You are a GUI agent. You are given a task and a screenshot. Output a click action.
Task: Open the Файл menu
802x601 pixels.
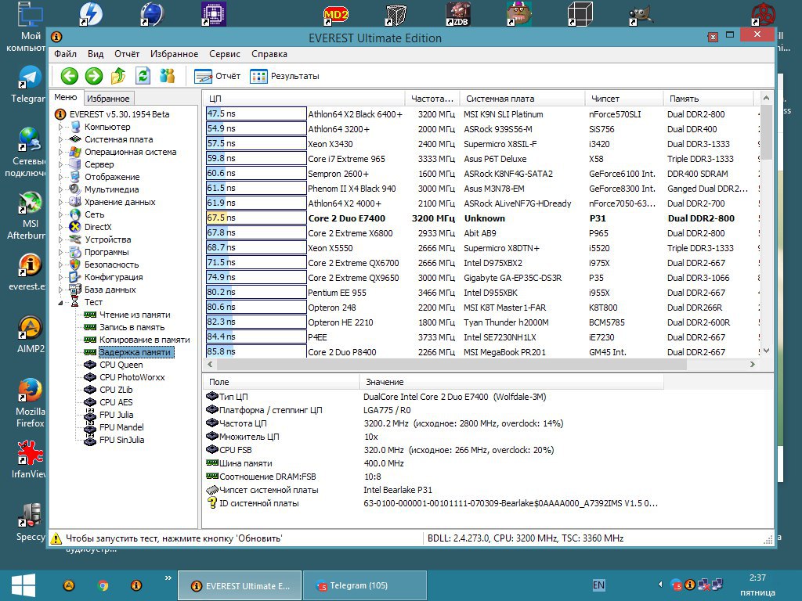[66, 54]
